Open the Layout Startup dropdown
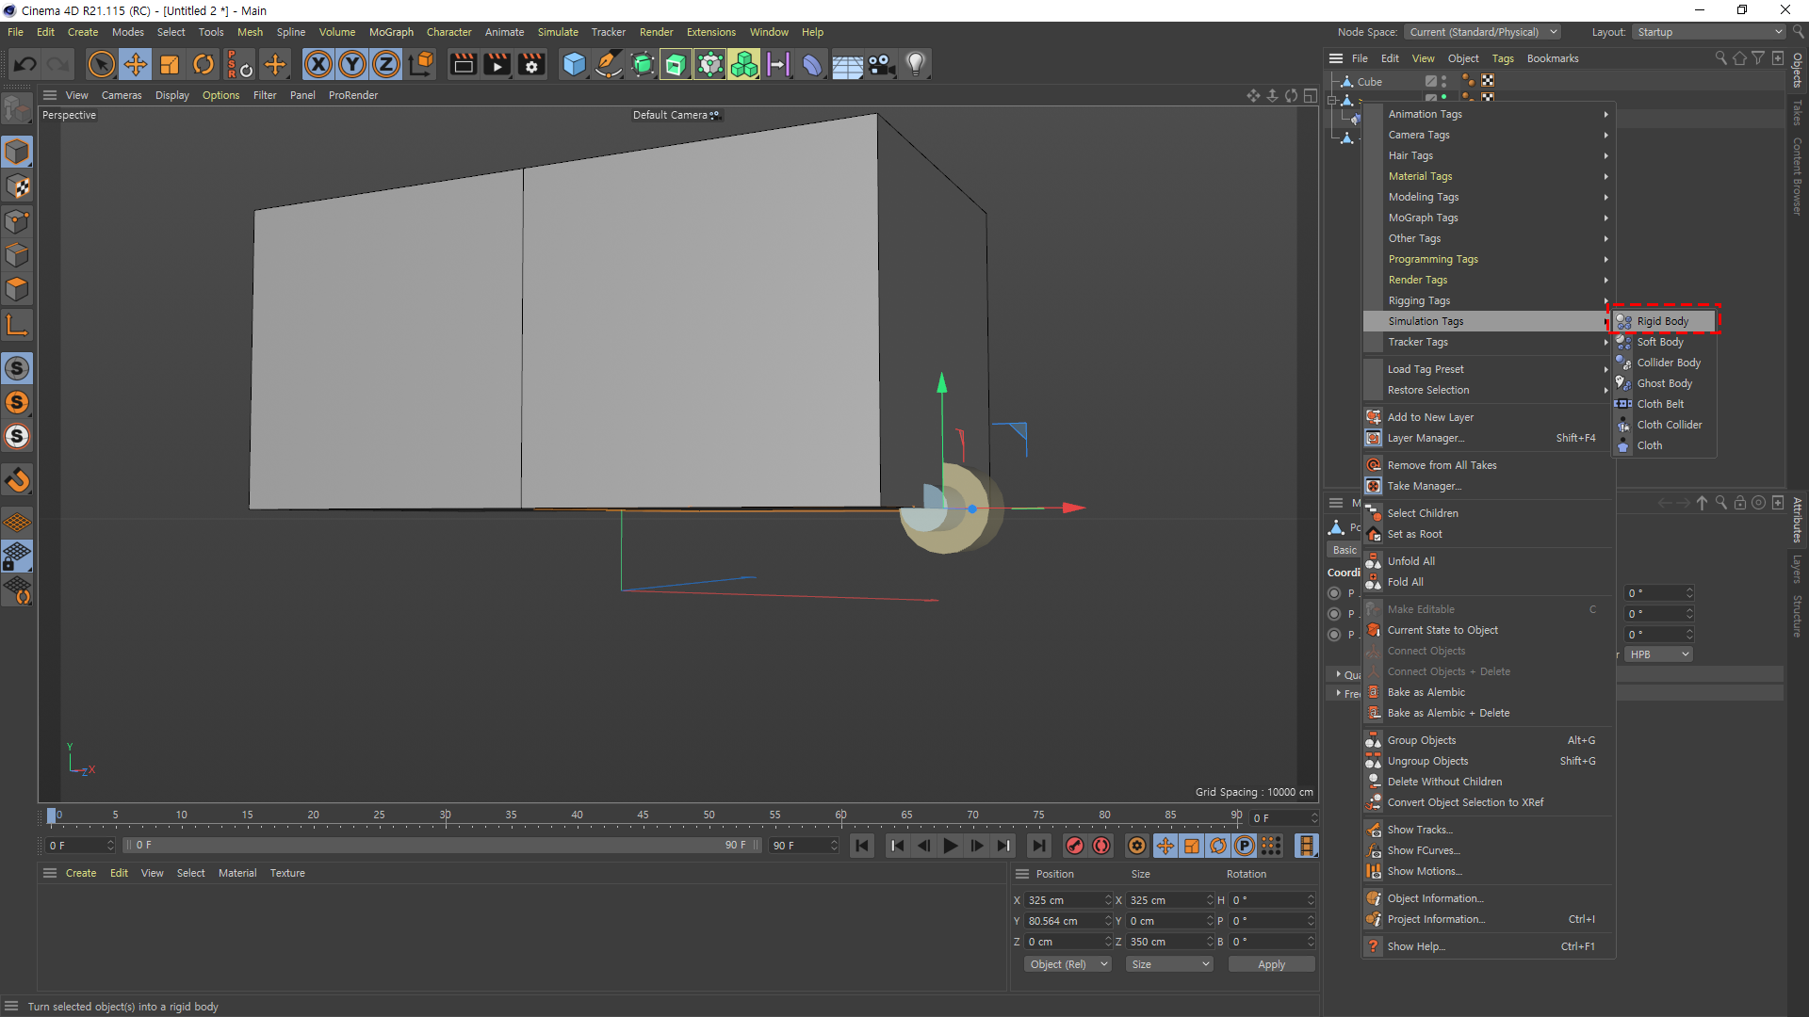Image resolution: width=1809 pixels, height=1017 pixels. (x=1708, y=32)
